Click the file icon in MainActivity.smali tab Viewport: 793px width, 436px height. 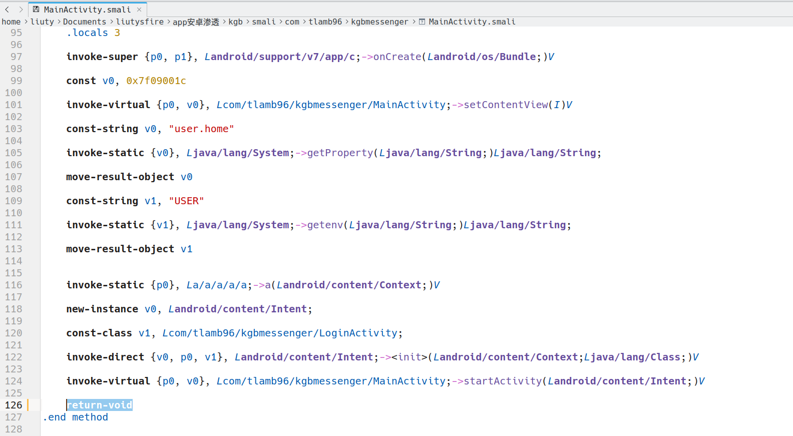click(x=36, y=10)
